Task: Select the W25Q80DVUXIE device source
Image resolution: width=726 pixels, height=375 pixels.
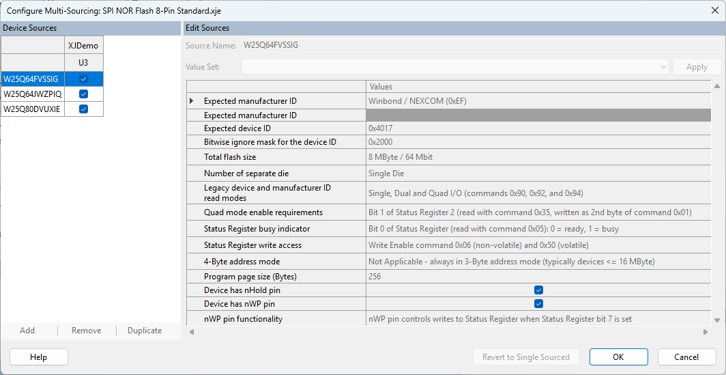Action: pos(33,109)
